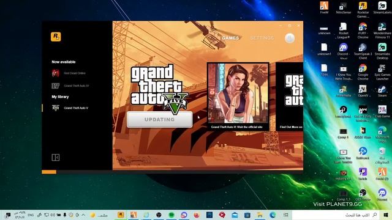392x220 pixels.
Task: Collapse the launcher sidebar panel
Action: pos(56,158)
